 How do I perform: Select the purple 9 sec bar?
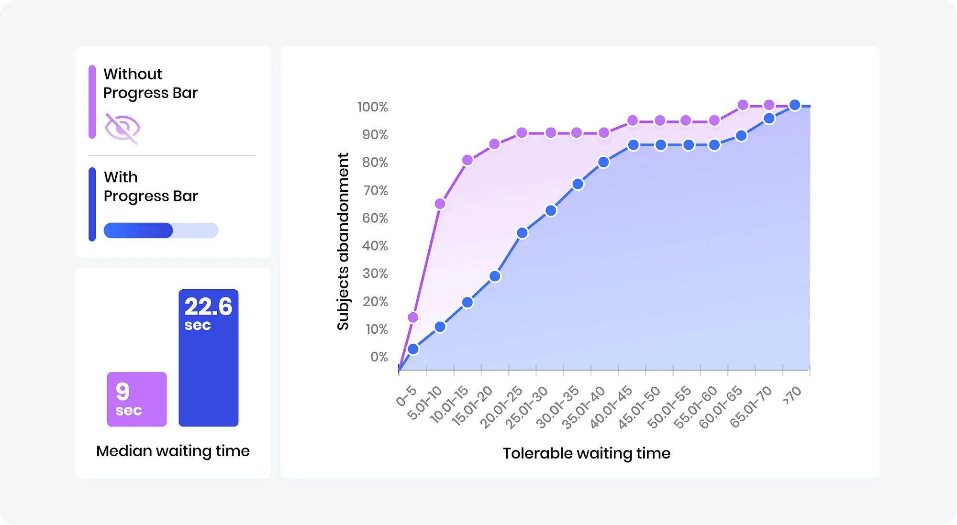(137, 399)
